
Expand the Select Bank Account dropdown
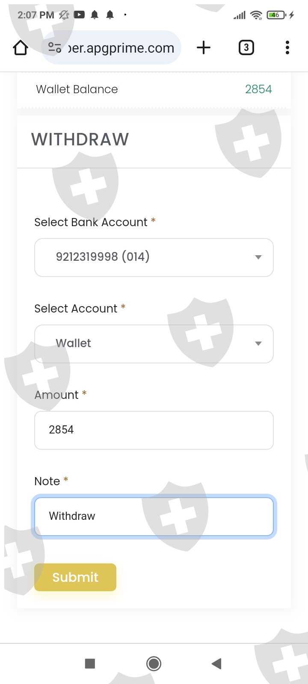154,257
